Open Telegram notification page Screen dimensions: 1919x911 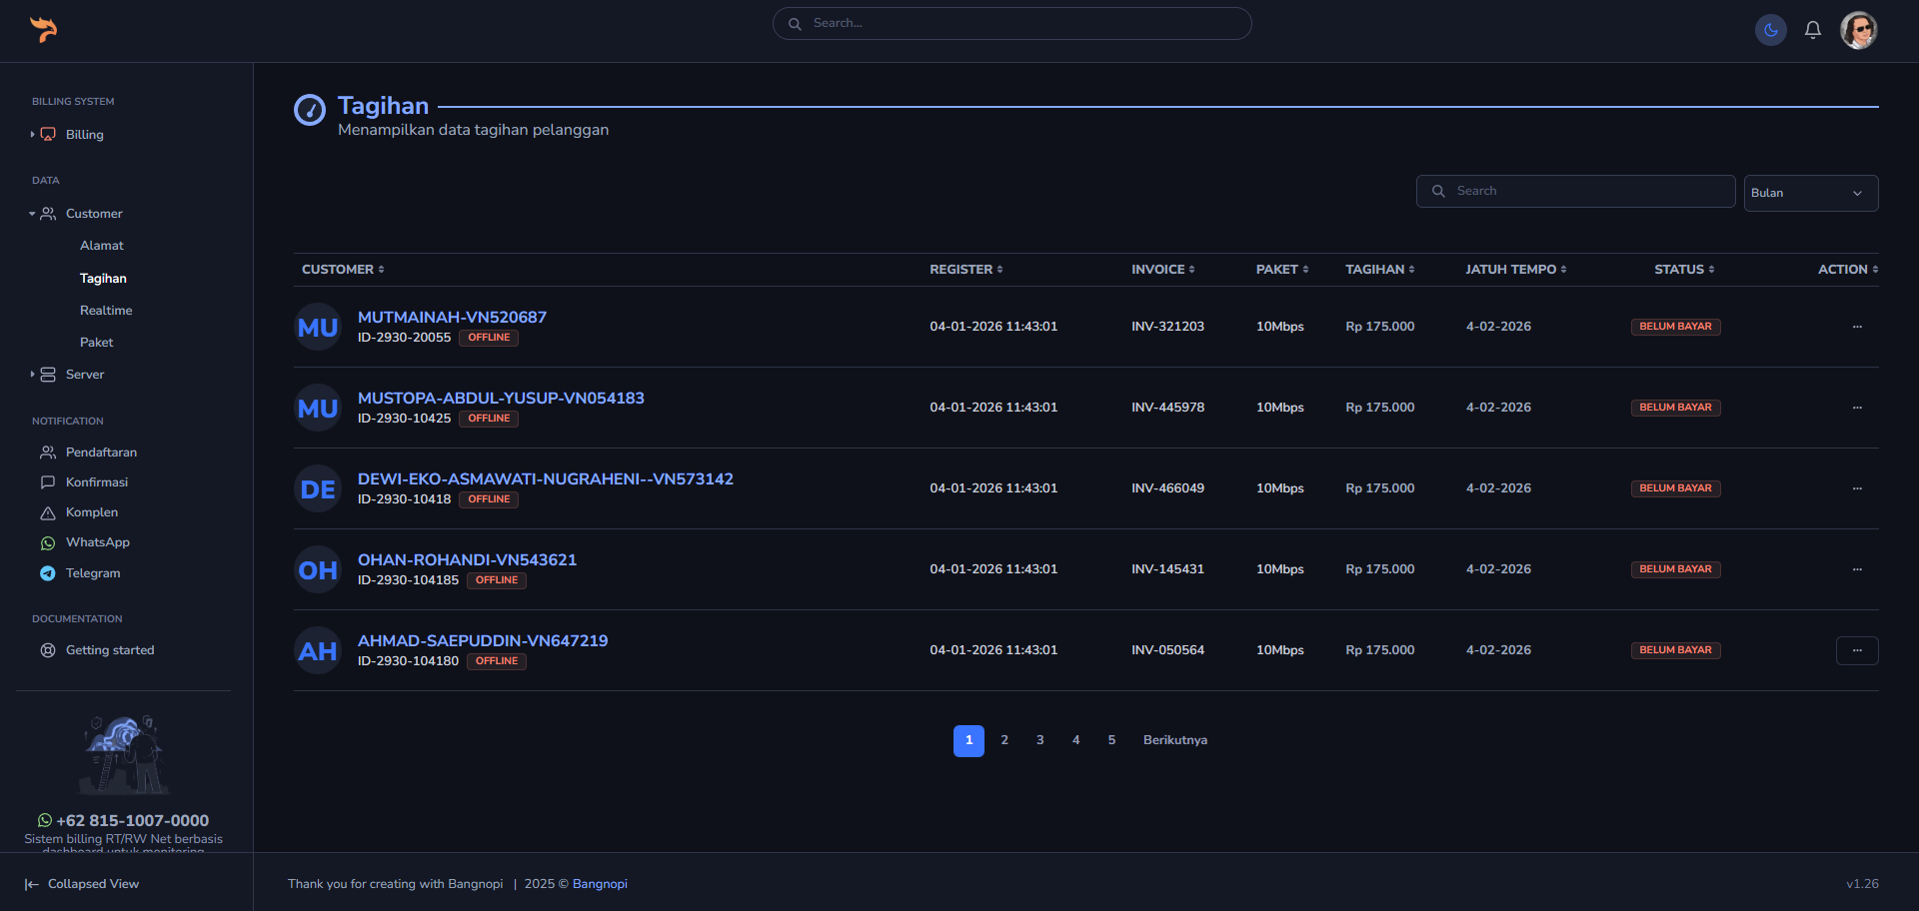click(x=92, y=573)
